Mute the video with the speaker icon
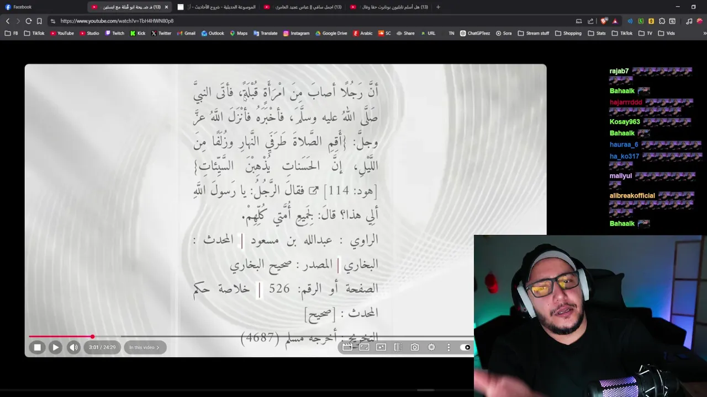The width and height of the screenshot is (707, 397). pyautogui.click(x=73, y=347)
